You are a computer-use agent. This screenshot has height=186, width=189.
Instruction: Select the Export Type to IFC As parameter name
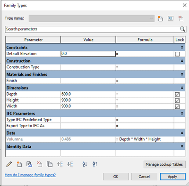[x=26, y=126]
